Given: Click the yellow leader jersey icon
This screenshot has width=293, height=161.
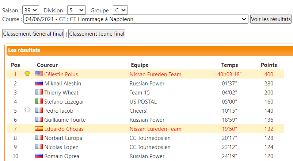Looking at the screenshot, I should coord(27,74).
